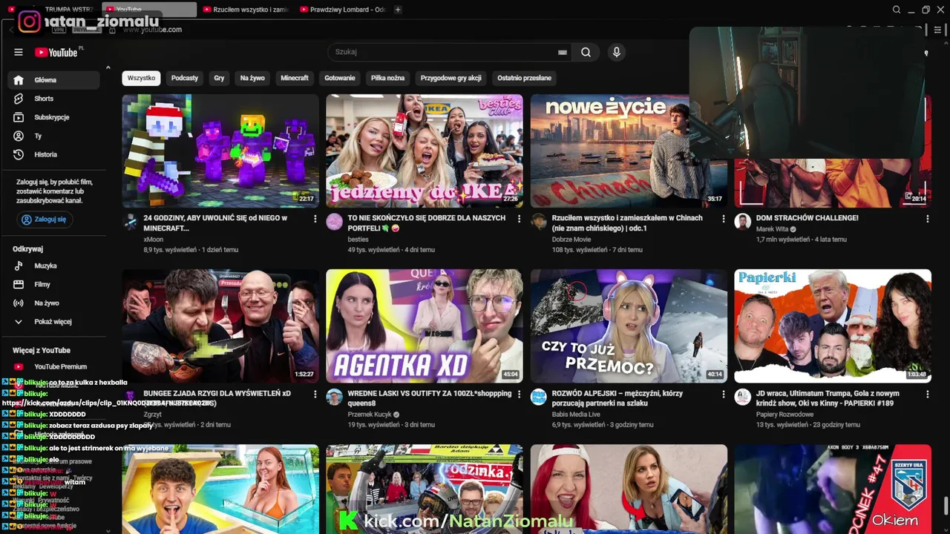Screen dimensions: 950x534
Task: Open the AGENTKA XD thumbnail
Action: click(x=425, y=326)
